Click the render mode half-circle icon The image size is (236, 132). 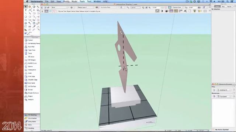tap(162, 11)
